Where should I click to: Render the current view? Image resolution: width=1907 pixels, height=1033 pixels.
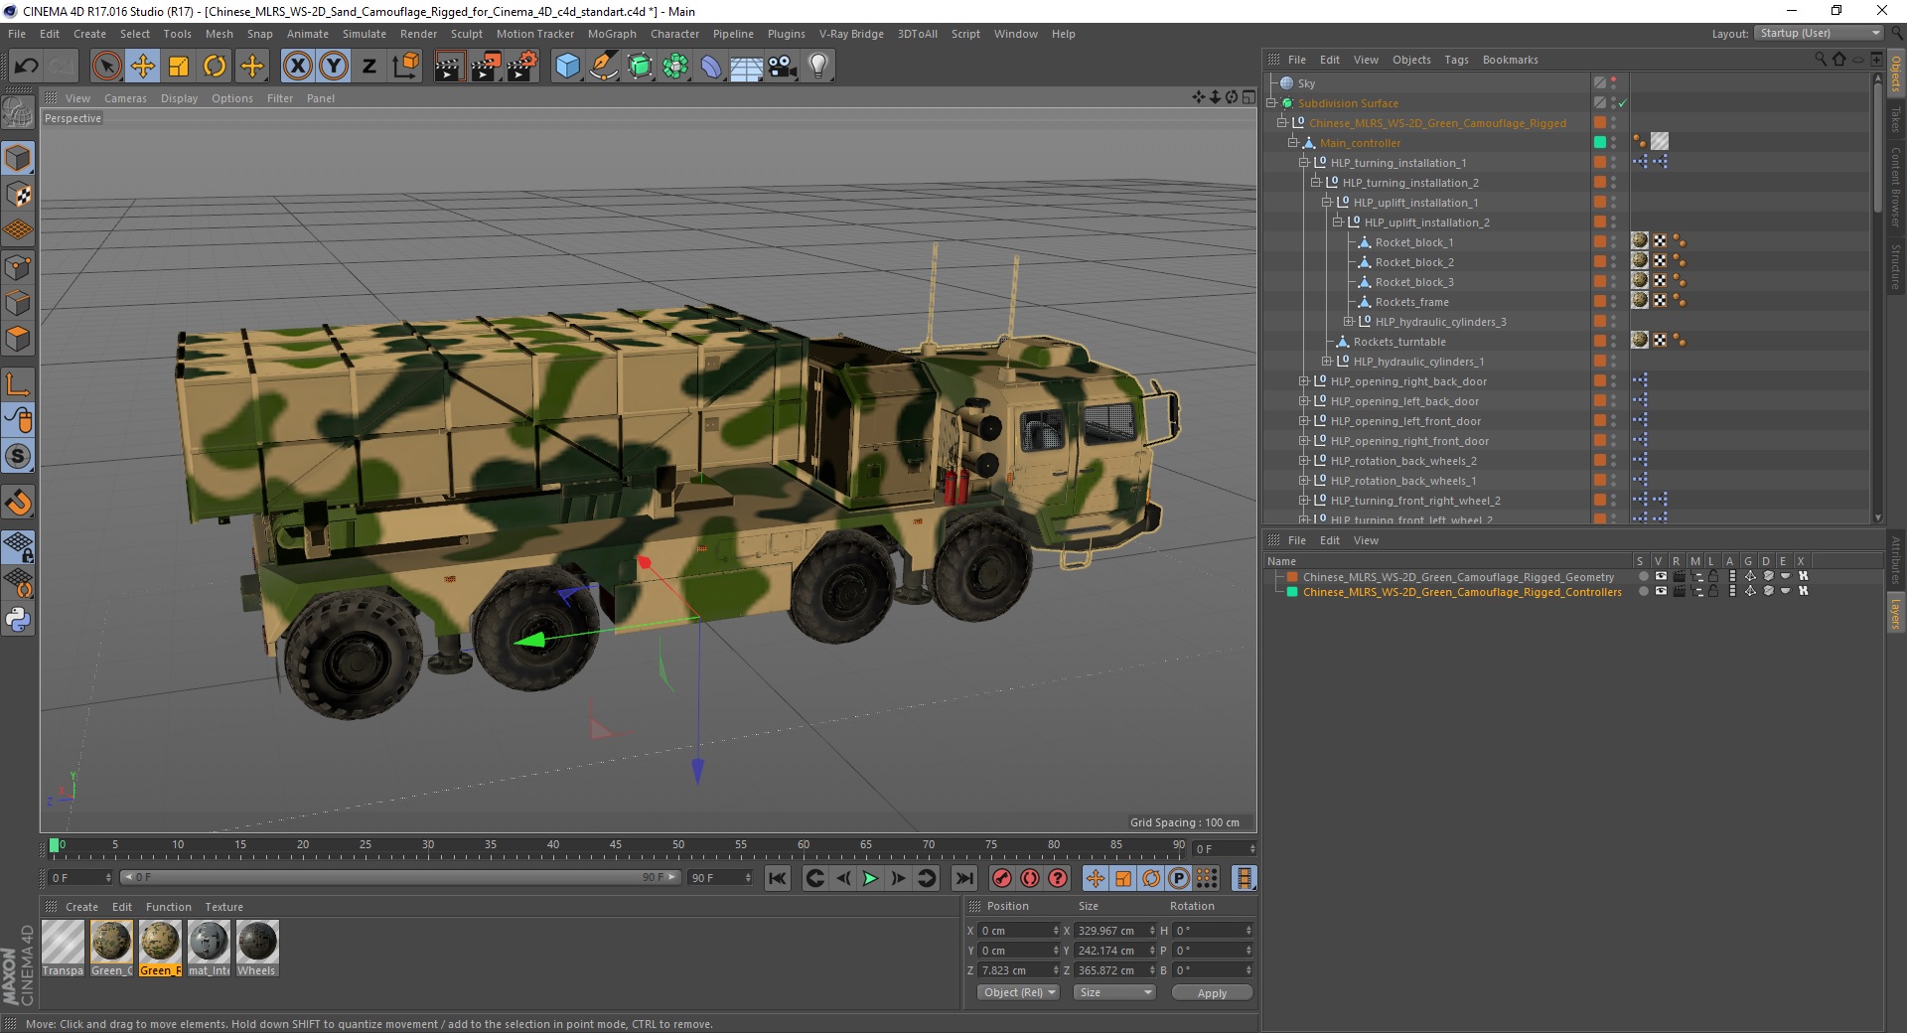coord(449,67)
